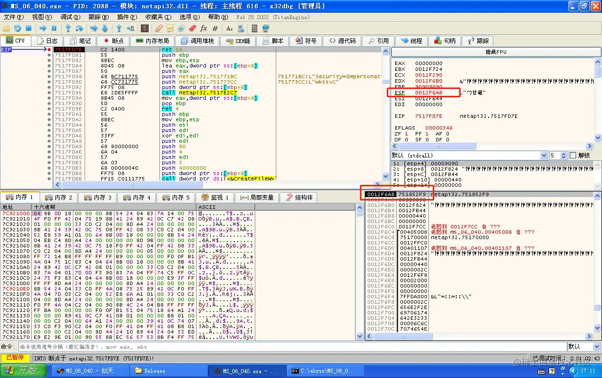Click the step over icon

tap(79, 28)
